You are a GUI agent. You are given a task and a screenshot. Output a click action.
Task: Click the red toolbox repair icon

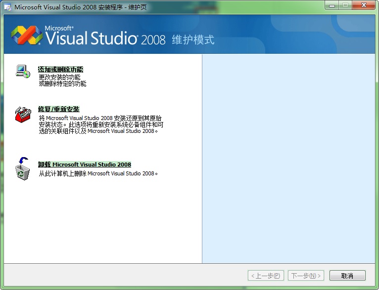click(x=23, y=115)
